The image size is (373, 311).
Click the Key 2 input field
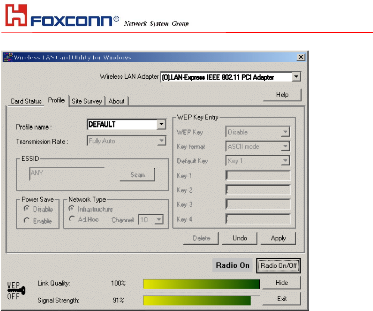click(x=258, y=190)
